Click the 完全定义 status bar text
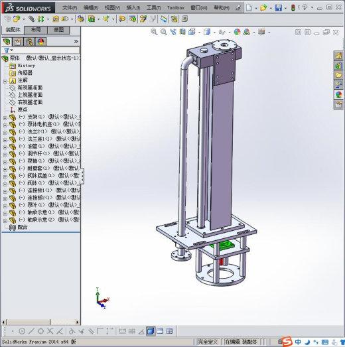Screen dimensions: 345x347 point(208,342)
